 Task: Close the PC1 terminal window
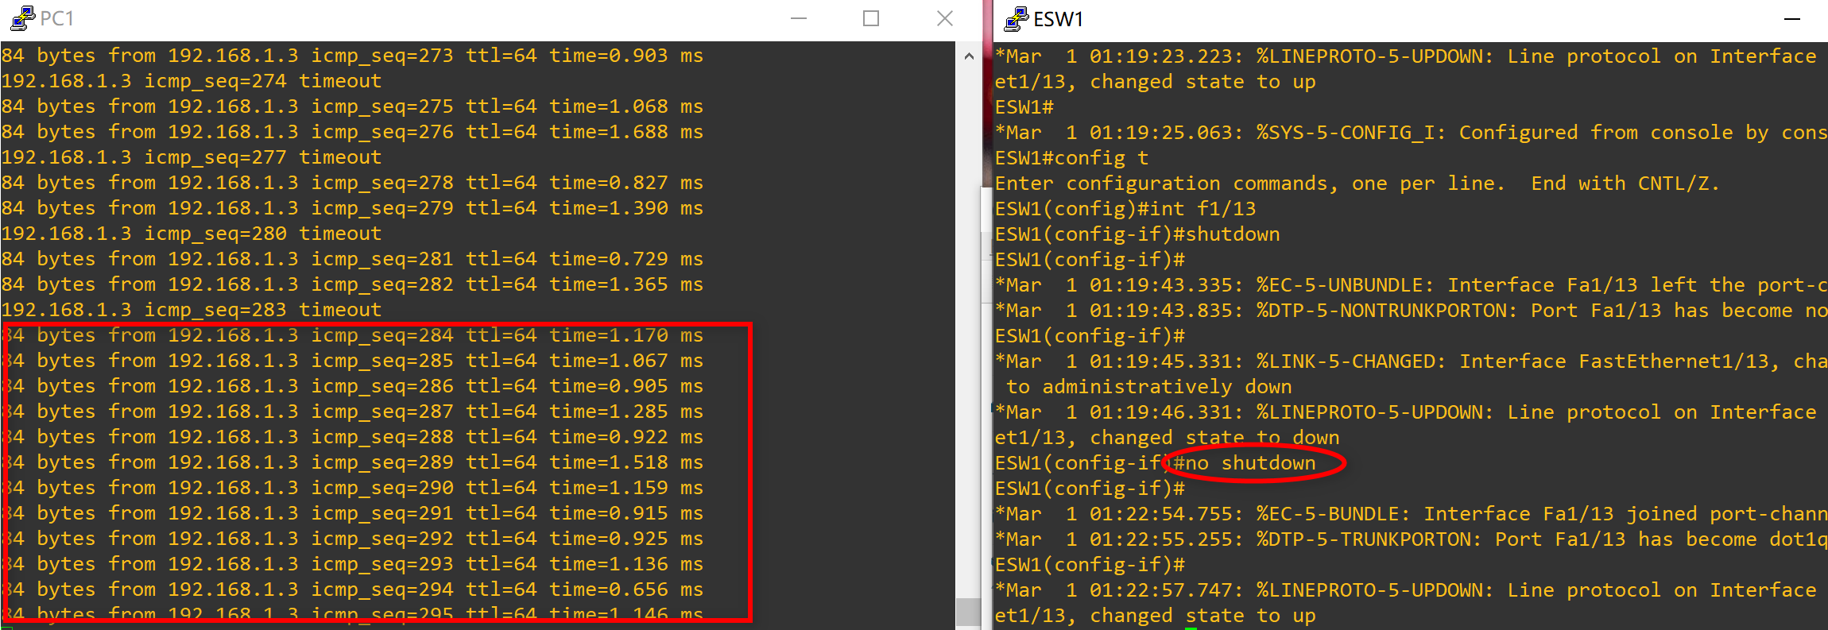944,18
